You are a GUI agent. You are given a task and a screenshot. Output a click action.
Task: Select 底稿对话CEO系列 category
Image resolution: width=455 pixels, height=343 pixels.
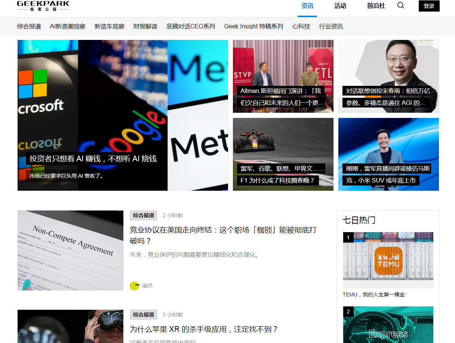tap(191, 26)
